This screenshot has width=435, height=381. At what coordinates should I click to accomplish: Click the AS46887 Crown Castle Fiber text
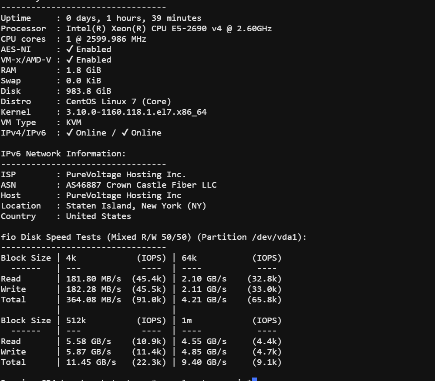tap(141, 185)
